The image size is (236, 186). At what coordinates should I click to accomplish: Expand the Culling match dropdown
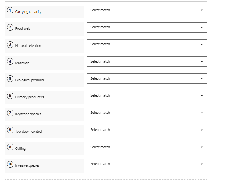point(147,147)
